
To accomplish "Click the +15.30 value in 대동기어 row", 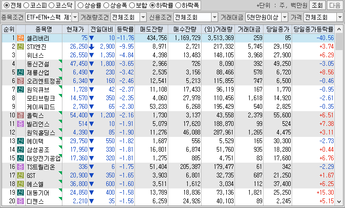I will tap(325, 193).
